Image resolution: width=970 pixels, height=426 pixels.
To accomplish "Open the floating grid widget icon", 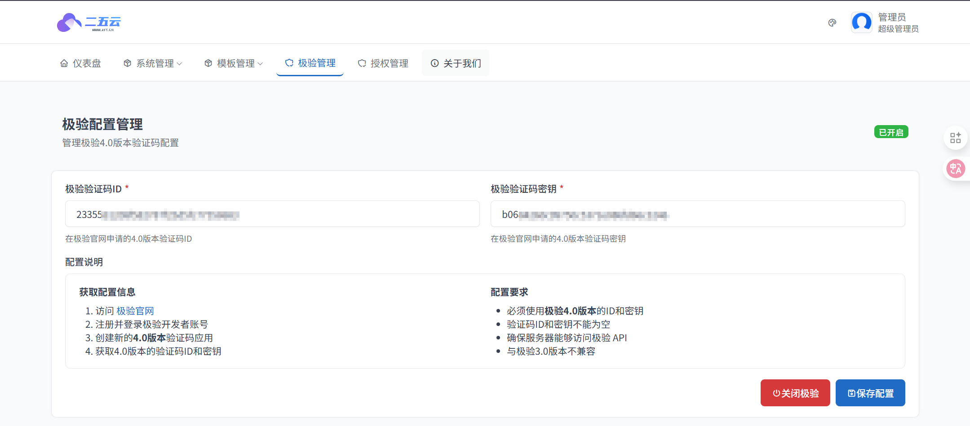I will tap(955, 138).
